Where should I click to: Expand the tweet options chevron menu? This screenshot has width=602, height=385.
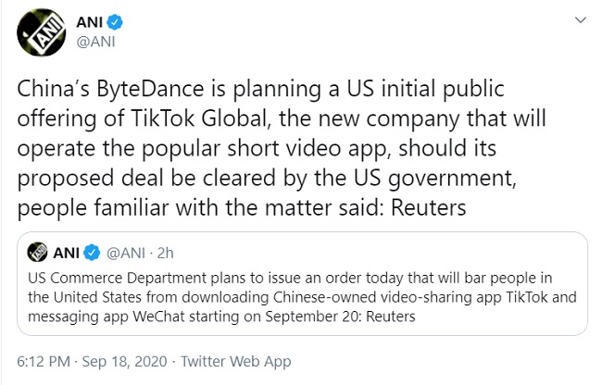click(x=581, y=19)
